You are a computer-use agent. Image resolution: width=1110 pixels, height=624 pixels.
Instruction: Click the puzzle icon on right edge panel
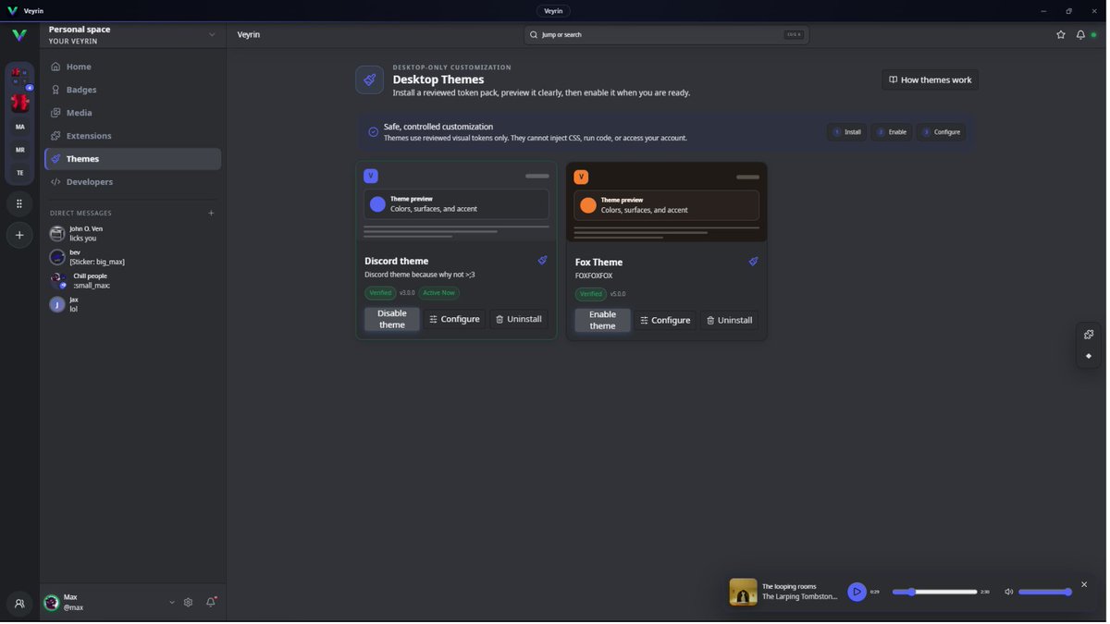(1089, 335)
